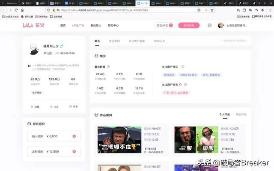Click the 发布任务 button
Image resolution: width=274 pixels, height=171 pixels.
click(x=189, y=25)
